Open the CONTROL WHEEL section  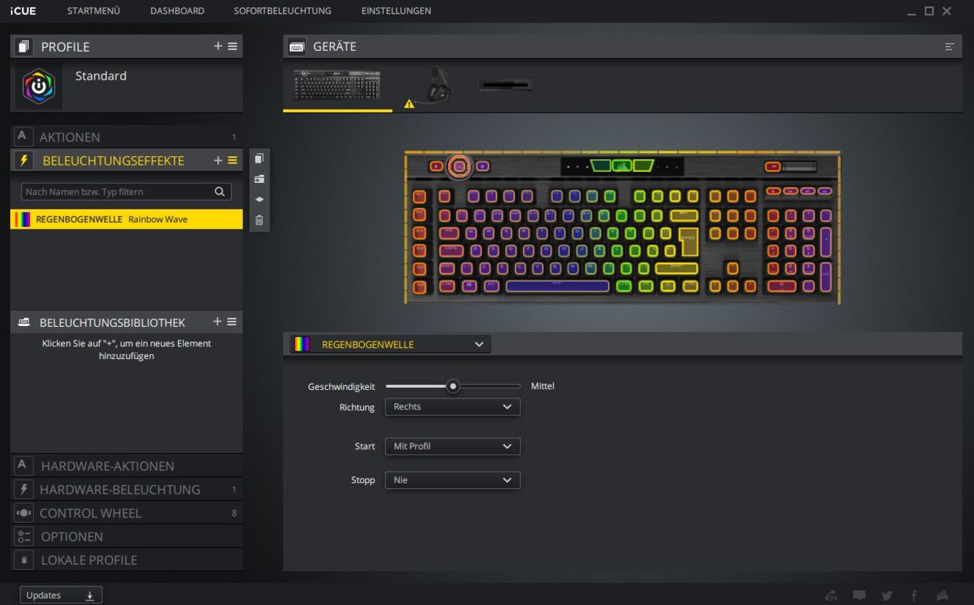click(127, 513)
